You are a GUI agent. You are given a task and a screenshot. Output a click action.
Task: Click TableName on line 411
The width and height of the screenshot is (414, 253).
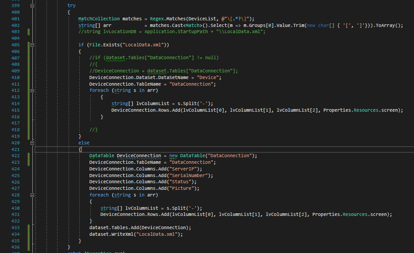[148, 84]
